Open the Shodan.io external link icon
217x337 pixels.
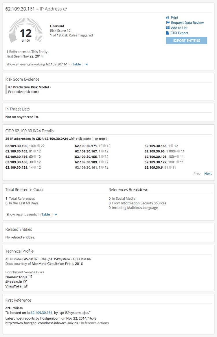pyautogui.click(x=25, y=282)
